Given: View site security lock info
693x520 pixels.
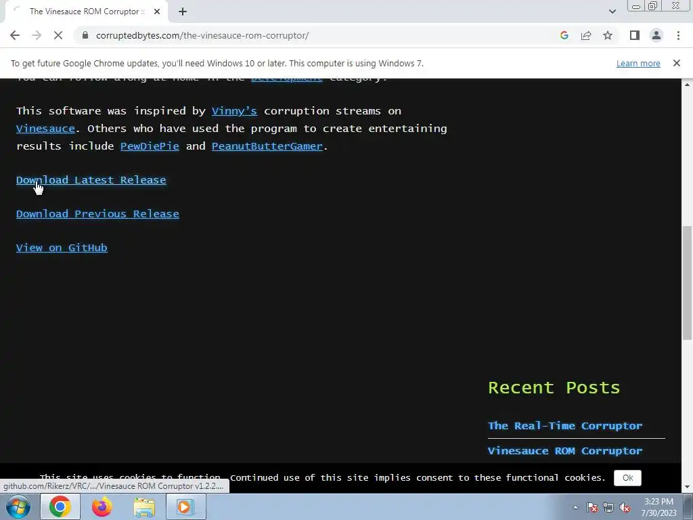Looking at the screenshot, I should pos(85,35).
